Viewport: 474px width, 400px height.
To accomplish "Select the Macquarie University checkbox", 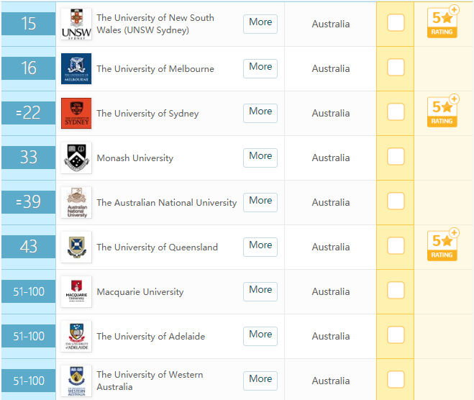I will (x=396, y=291).
